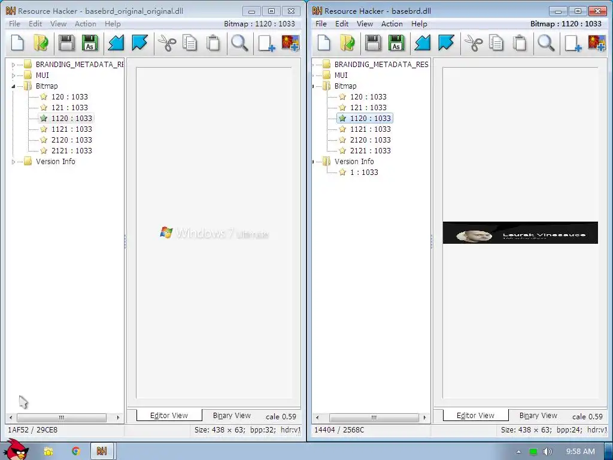Open File menu in left window

[14, 24]
